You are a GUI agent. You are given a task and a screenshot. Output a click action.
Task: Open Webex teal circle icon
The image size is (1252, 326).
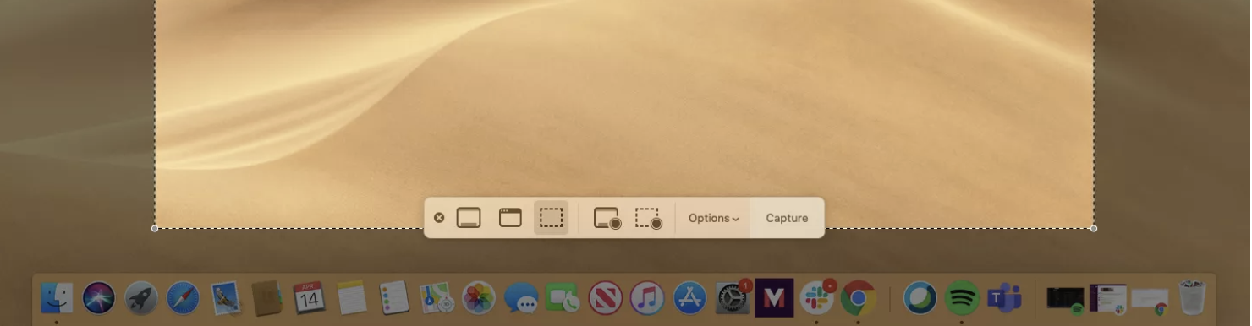tap(920, 297)
